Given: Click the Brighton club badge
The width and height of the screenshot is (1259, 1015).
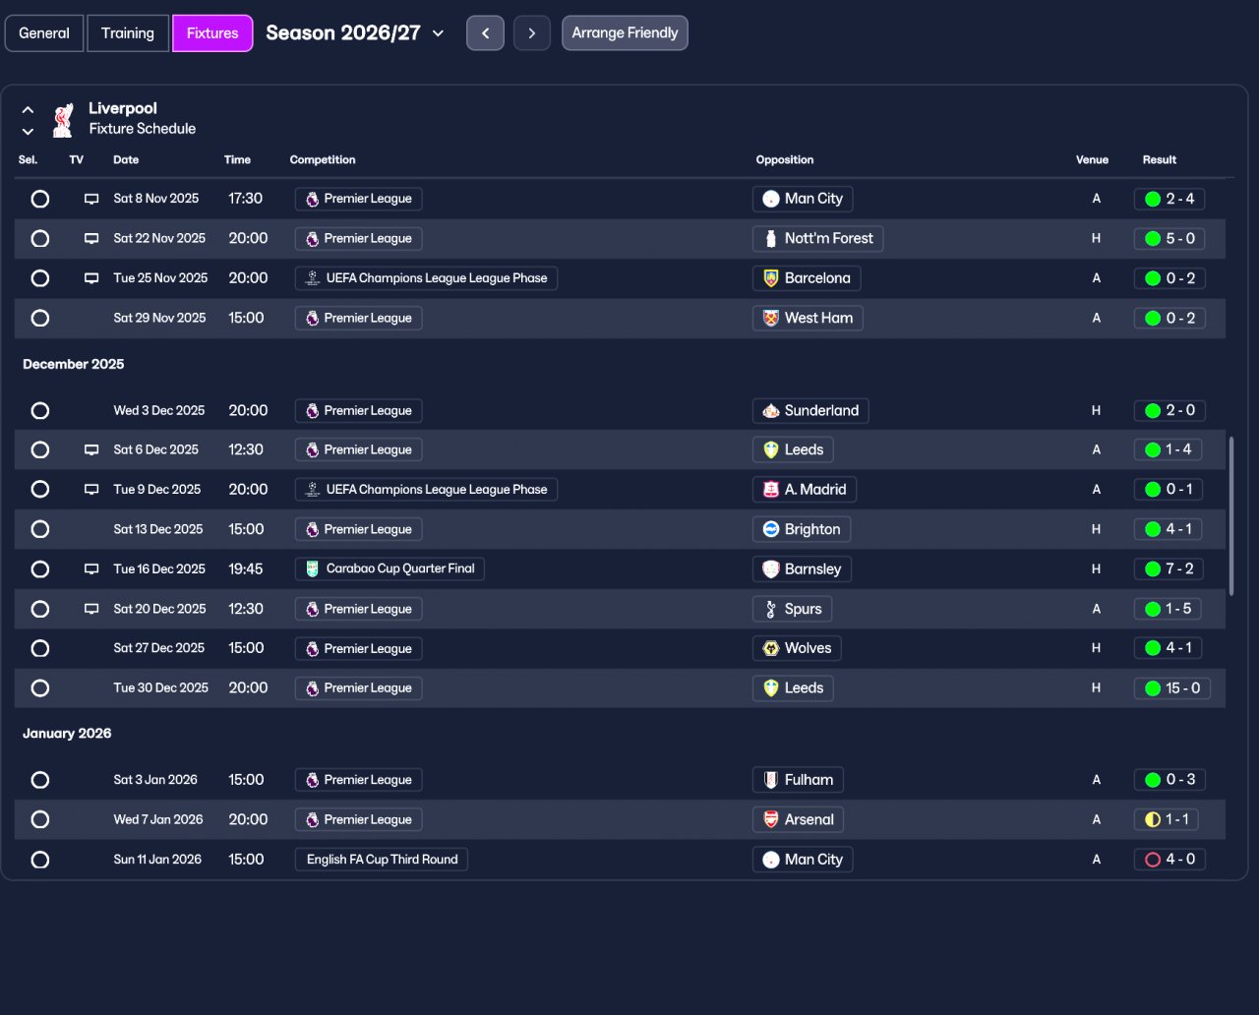Looking at the screenshot, I should pos(771,529).
